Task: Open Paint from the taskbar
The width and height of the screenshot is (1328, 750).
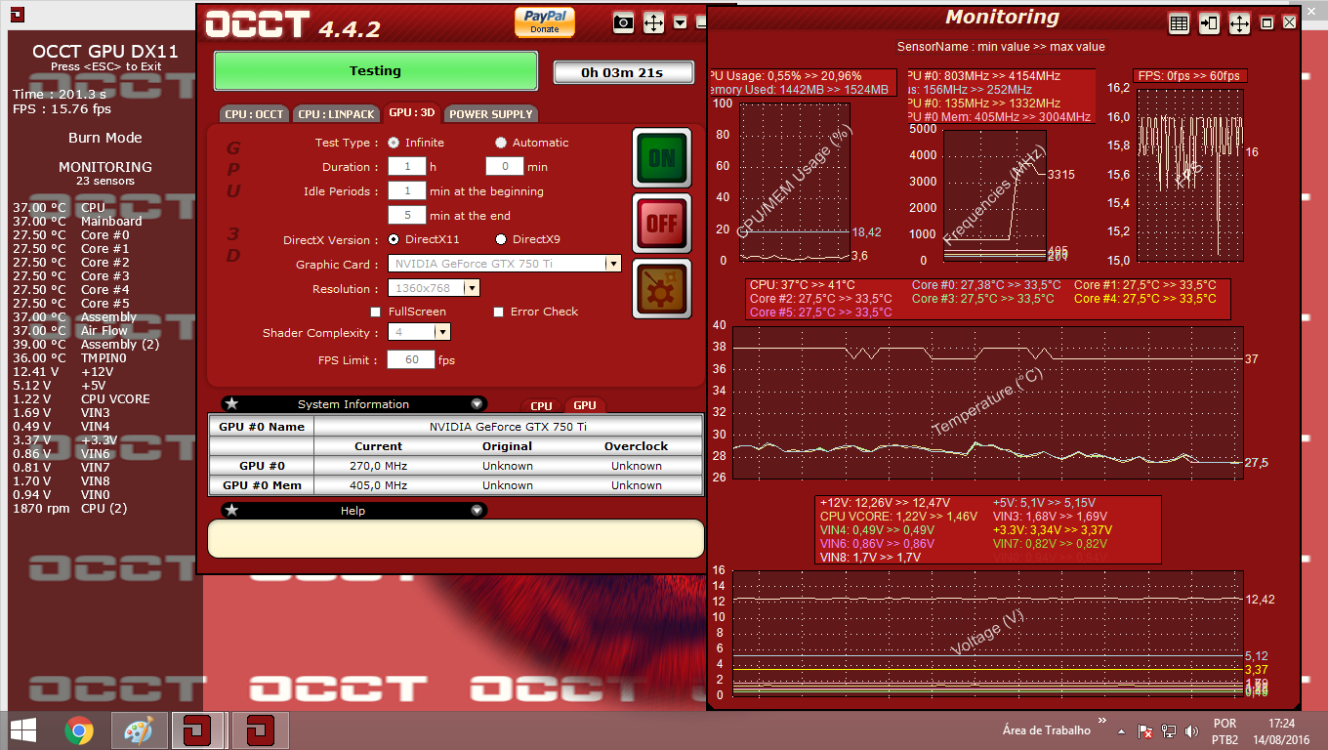Action: point(140,730)
